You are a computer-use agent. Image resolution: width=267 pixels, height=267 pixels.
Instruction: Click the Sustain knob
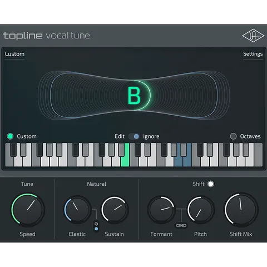[115, 210]
